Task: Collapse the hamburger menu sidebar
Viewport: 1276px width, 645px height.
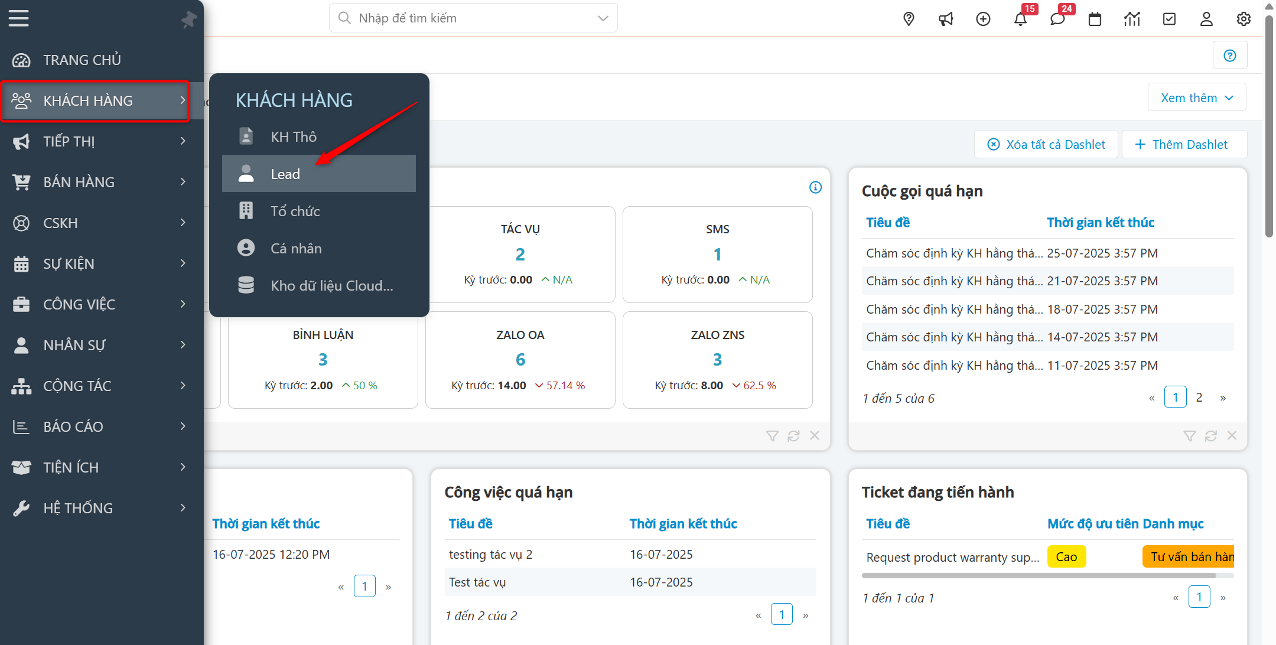Action: (18, 18)
